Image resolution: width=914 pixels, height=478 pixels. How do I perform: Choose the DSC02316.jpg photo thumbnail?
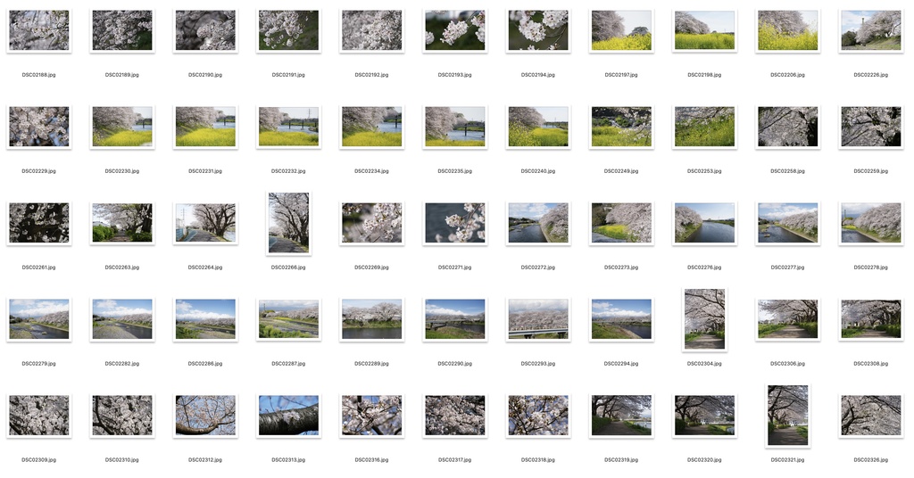click(x=372, y=416)
